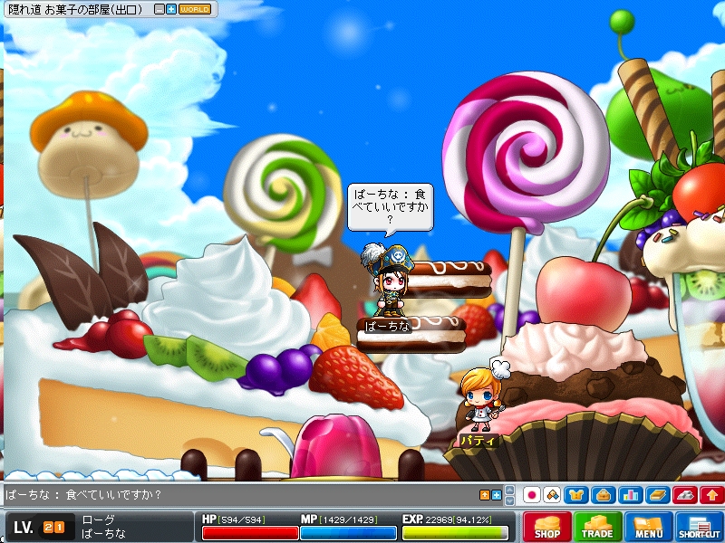
Task: Click the orange up-arrow chat icon
Action: [484, 495]
